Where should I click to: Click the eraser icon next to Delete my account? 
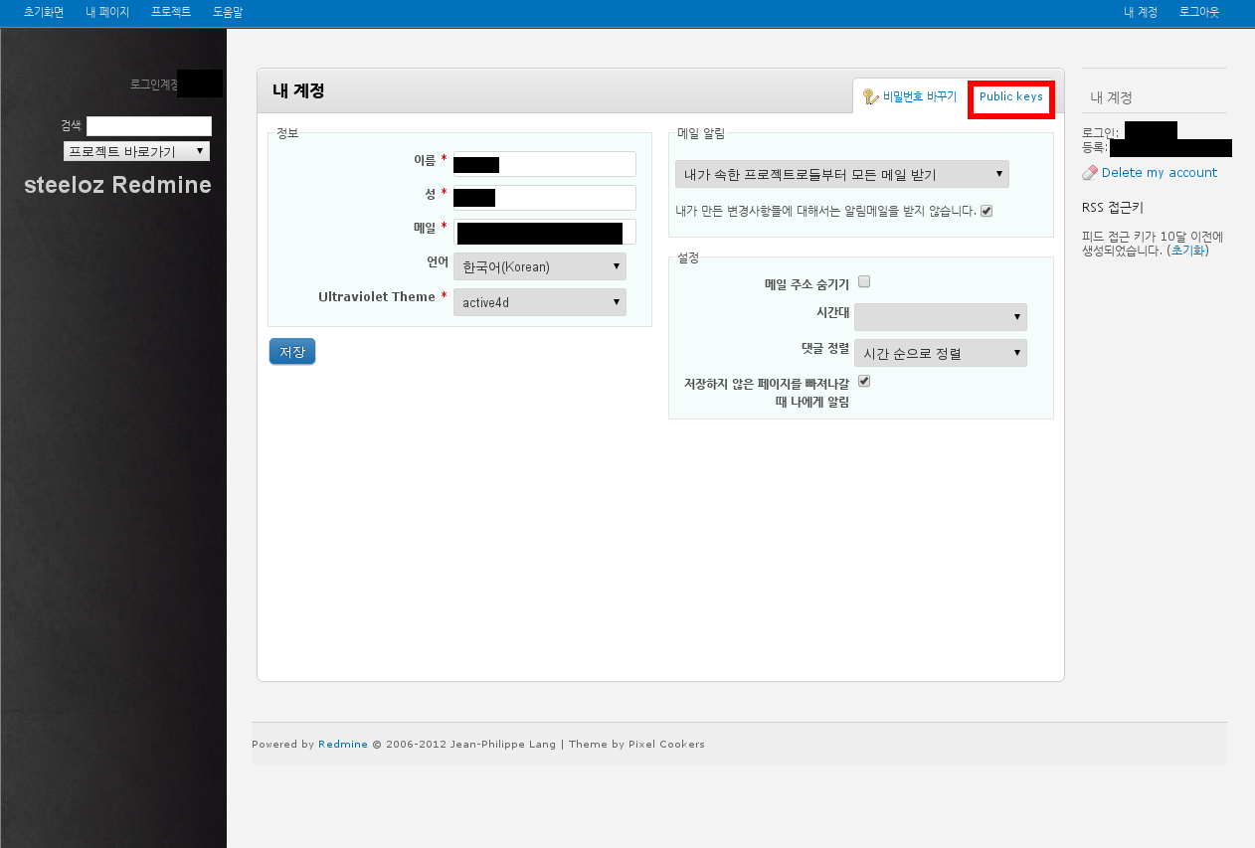click(x=1090, y=173)
